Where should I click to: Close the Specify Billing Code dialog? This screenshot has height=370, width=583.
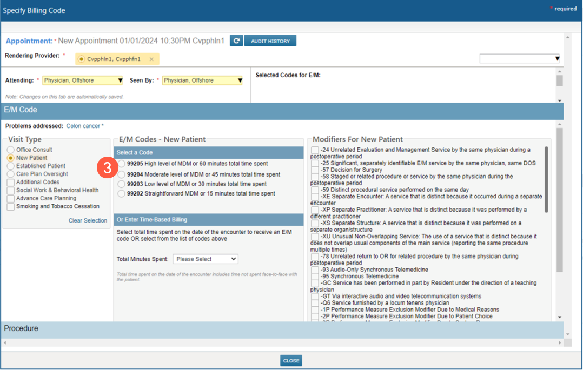point(291,361)
